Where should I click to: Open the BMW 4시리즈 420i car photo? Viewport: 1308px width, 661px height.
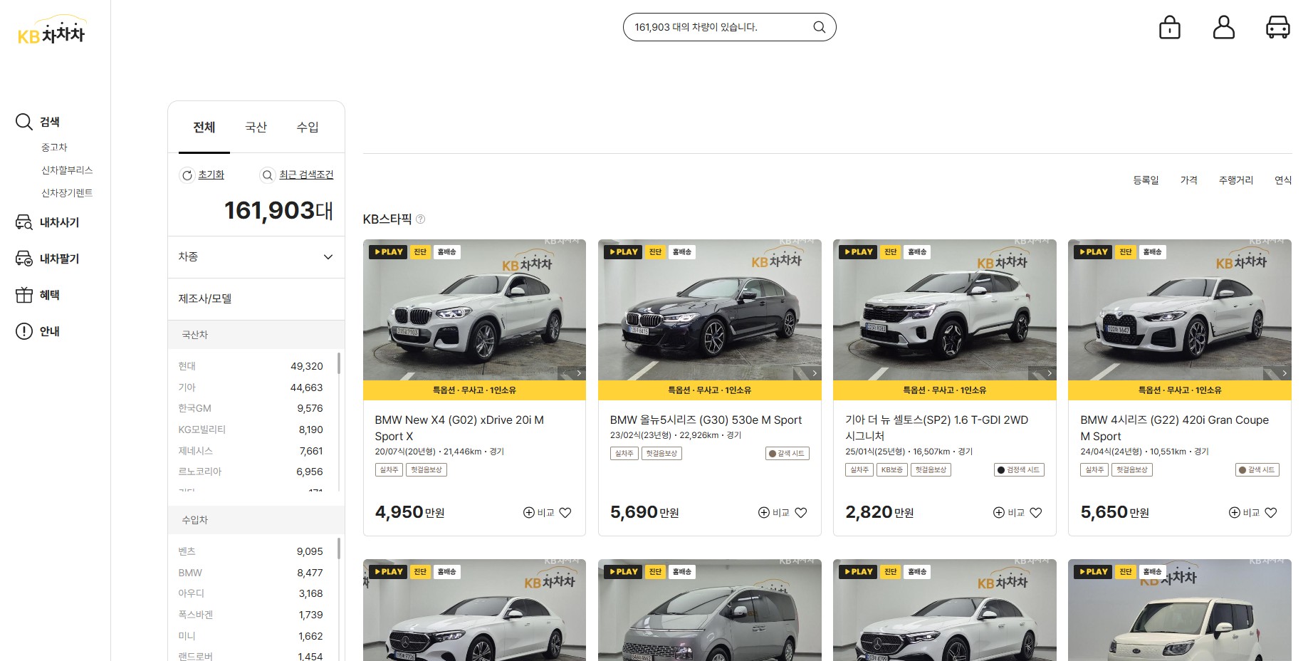tap(1180, 311)
